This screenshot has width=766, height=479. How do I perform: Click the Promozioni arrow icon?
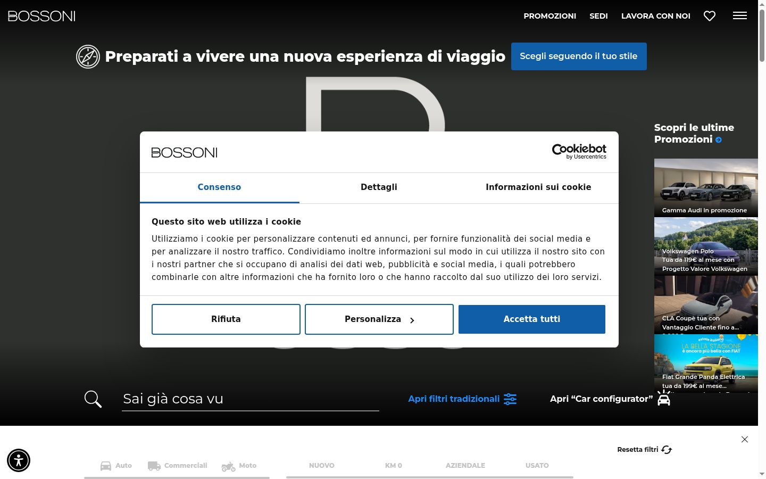coord(719,140)
